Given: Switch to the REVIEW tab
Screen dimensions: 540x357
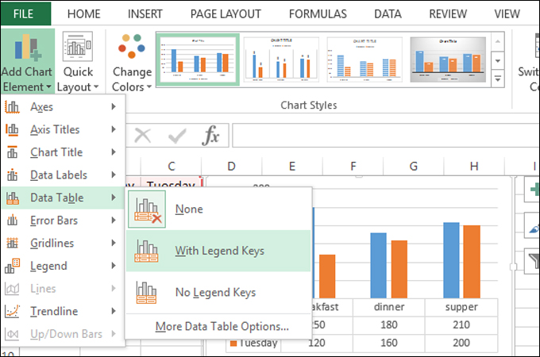Looking at the screenshot, I should point(448,14).
